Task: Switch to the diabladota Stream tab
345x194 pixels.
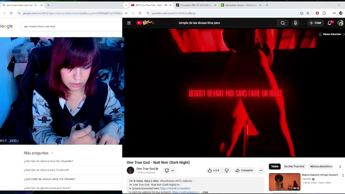Action: click(x=241, y=5)
